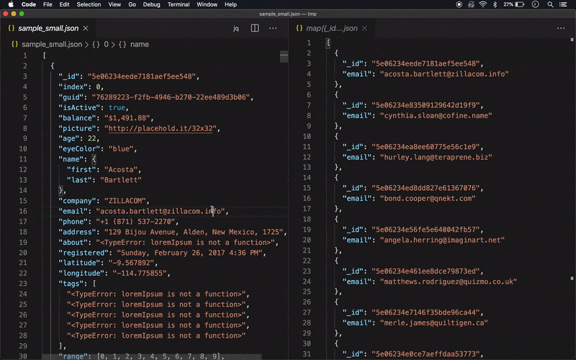This screenshot has width=576, height=360.
Task: Click the "_id" key on line 3 left
Action: pos(68,76)
